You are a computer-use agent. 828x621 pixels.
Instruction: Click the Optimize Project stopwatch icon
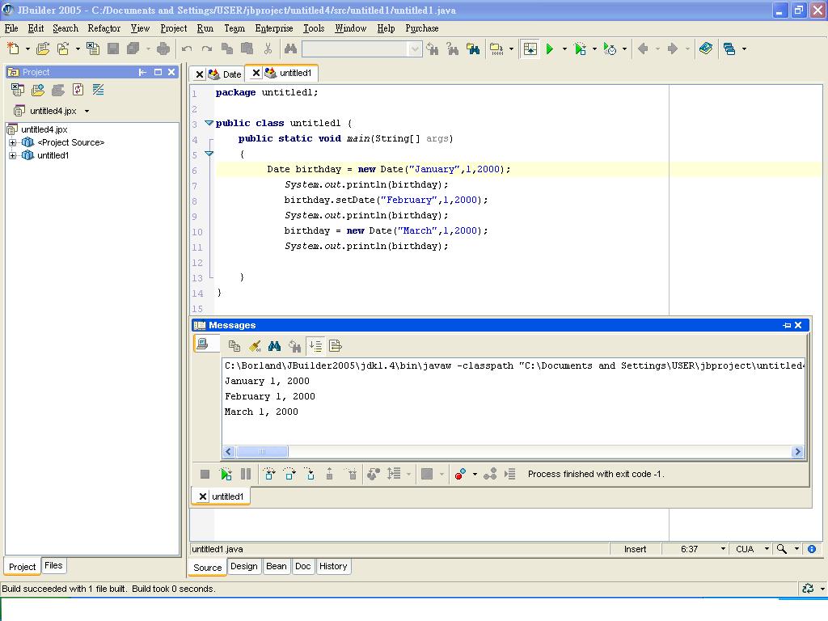pyautogui.click(x=610, y=49)
